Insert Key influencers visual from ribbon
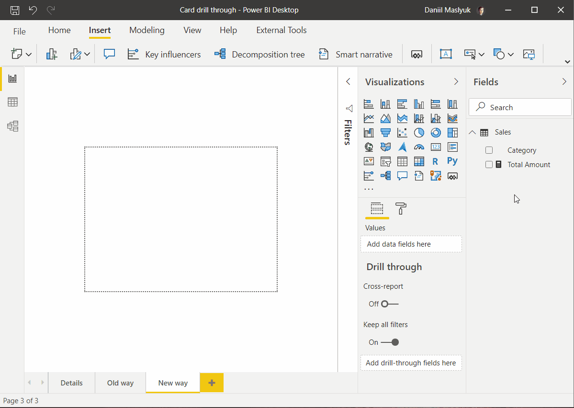The image size is (574, 408). pyautogui.click(x=164, y=54)
